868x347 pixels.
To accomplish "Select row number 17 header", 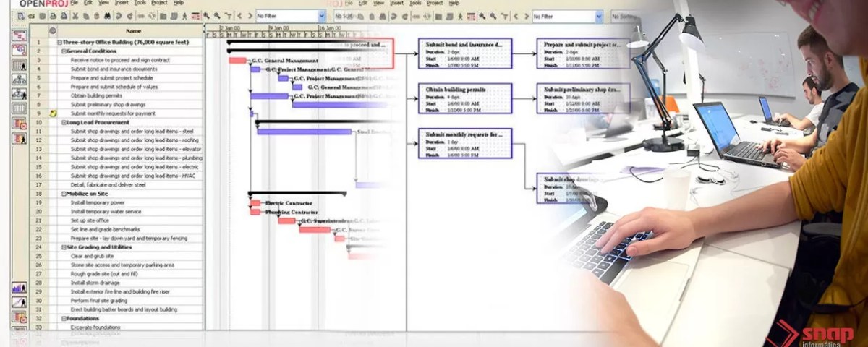I will tap(38, 184).
